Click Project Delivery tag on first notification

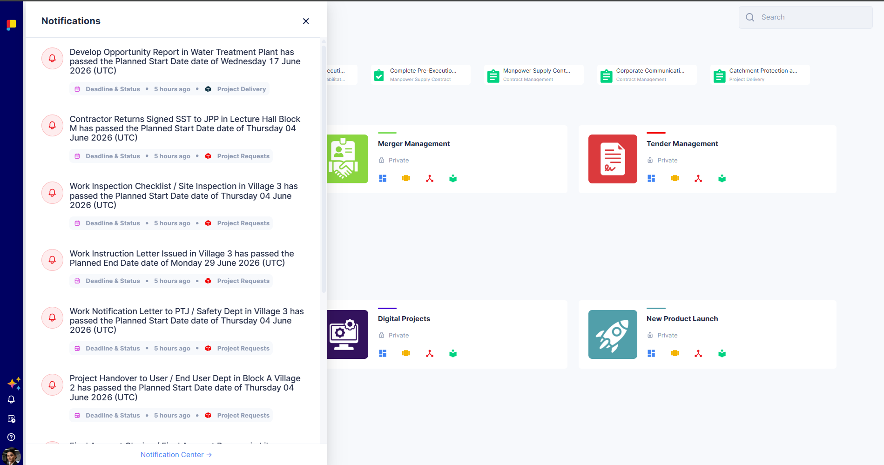tap(236, 89)
